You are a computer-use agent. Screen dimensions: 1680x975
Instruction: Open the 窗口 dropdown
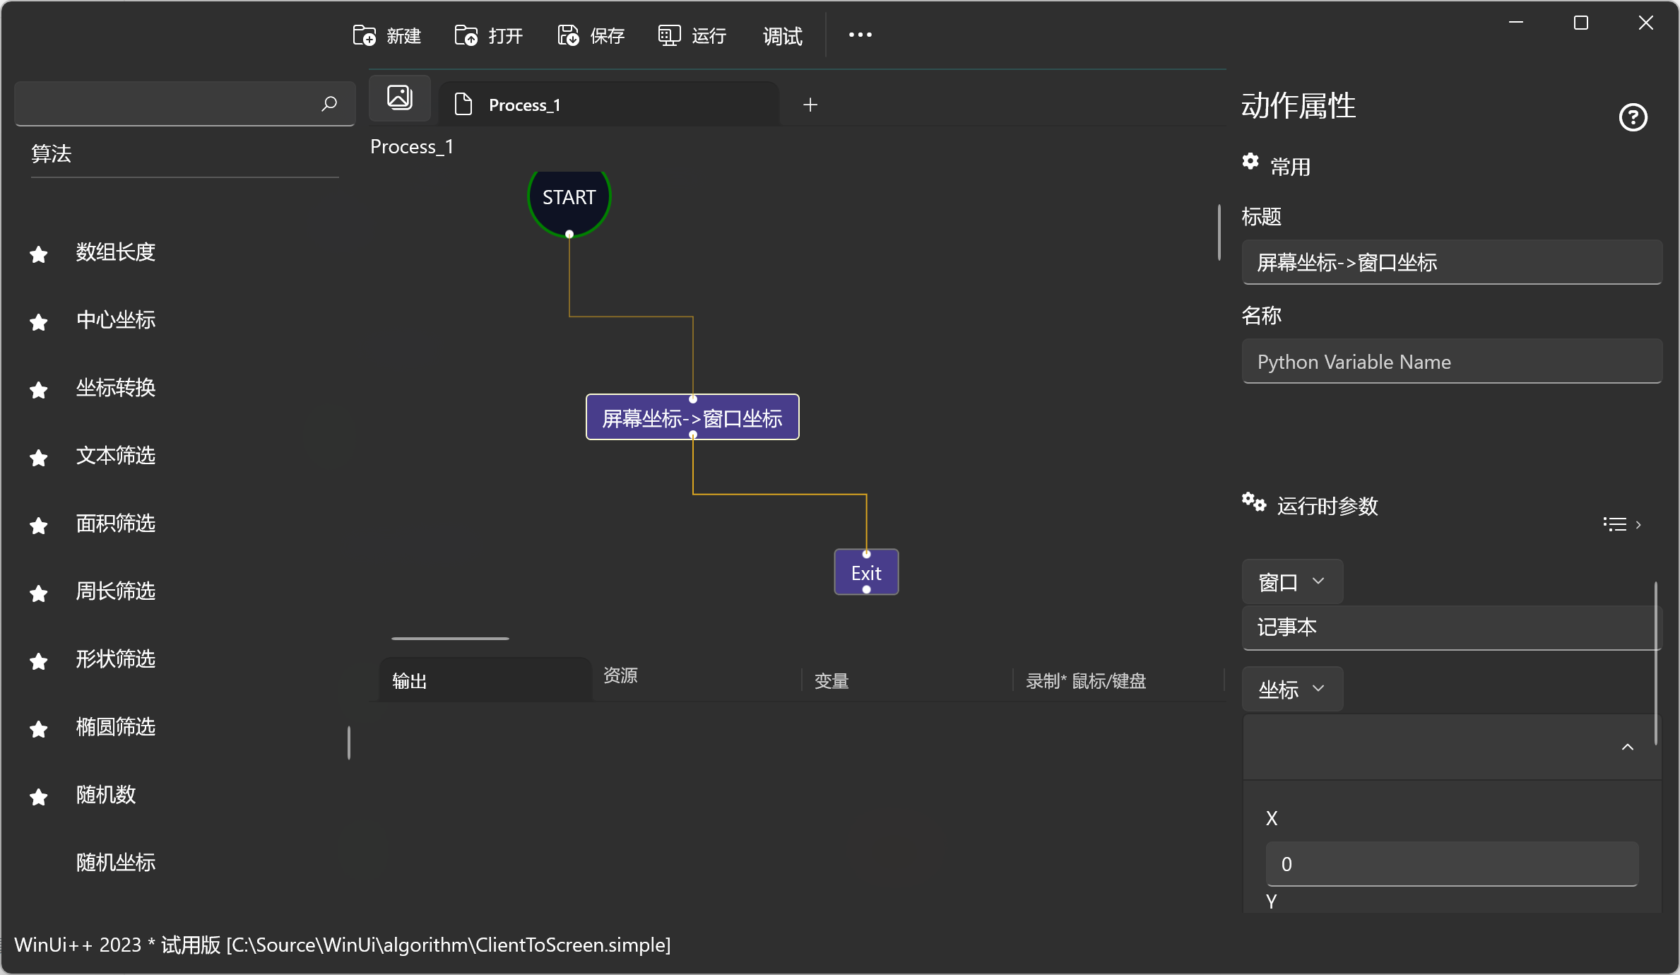1291,582
